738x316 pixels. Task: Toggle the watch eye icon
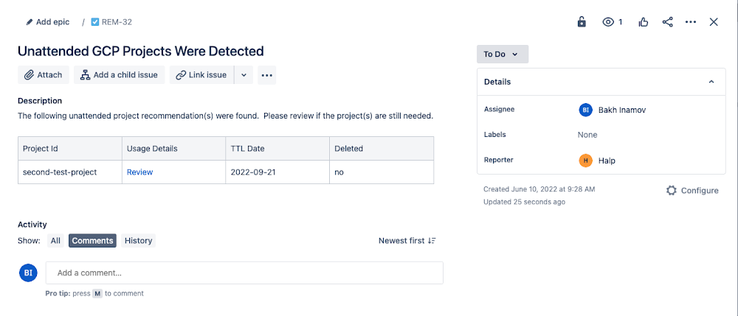pyautogui.click(x=609, y=22)
